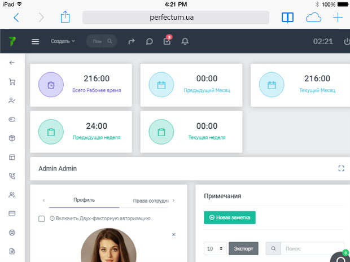This screenshot has width=350, height=262.
Task: Click the header search field
Action: [x=102, y=41]
